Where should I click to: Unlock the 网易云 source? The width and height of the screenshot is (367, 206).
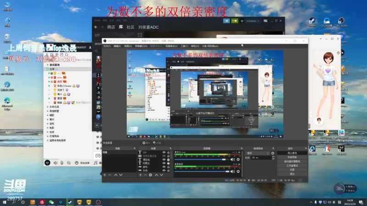coord(168,163)
